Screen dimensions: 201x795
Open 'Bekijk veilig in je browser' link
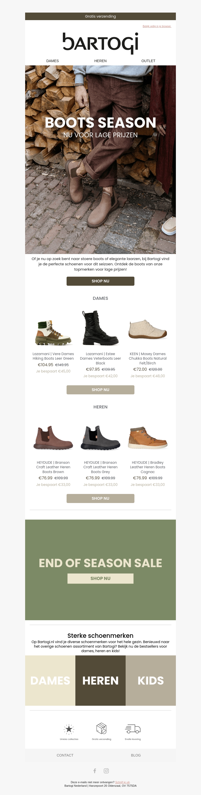pos(157,26)
